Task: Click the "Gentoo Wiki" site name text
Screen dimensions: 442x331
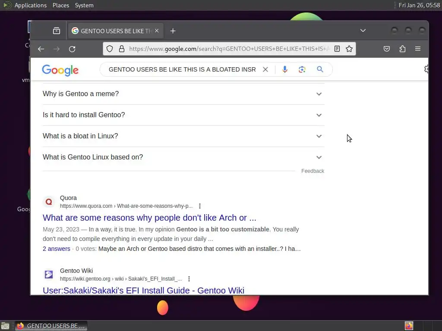Action: pyautogui.click(x=76, y=271)
